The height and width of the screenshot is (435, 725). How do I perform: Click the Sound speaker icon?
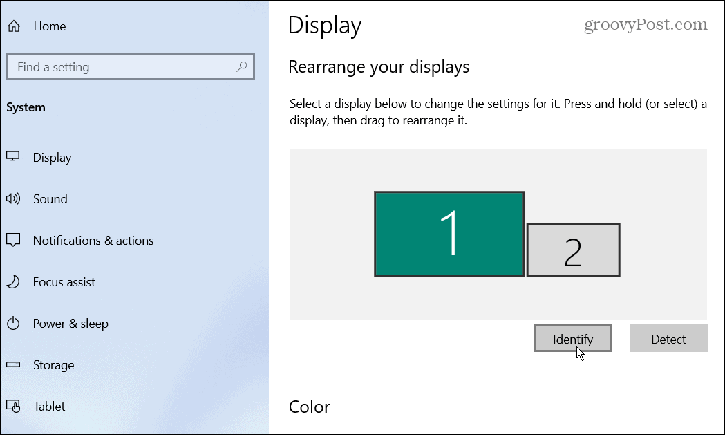(13, 198)
